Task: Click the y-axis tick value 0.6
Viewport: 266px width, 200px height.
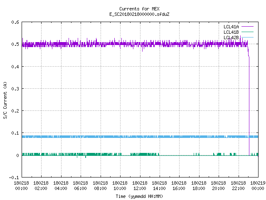Action: coord(15,22)
